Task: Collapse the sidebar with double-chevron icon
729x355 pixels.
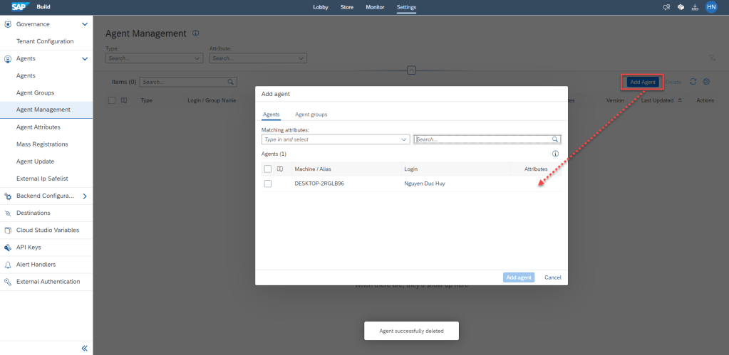Action: point(84,348)
